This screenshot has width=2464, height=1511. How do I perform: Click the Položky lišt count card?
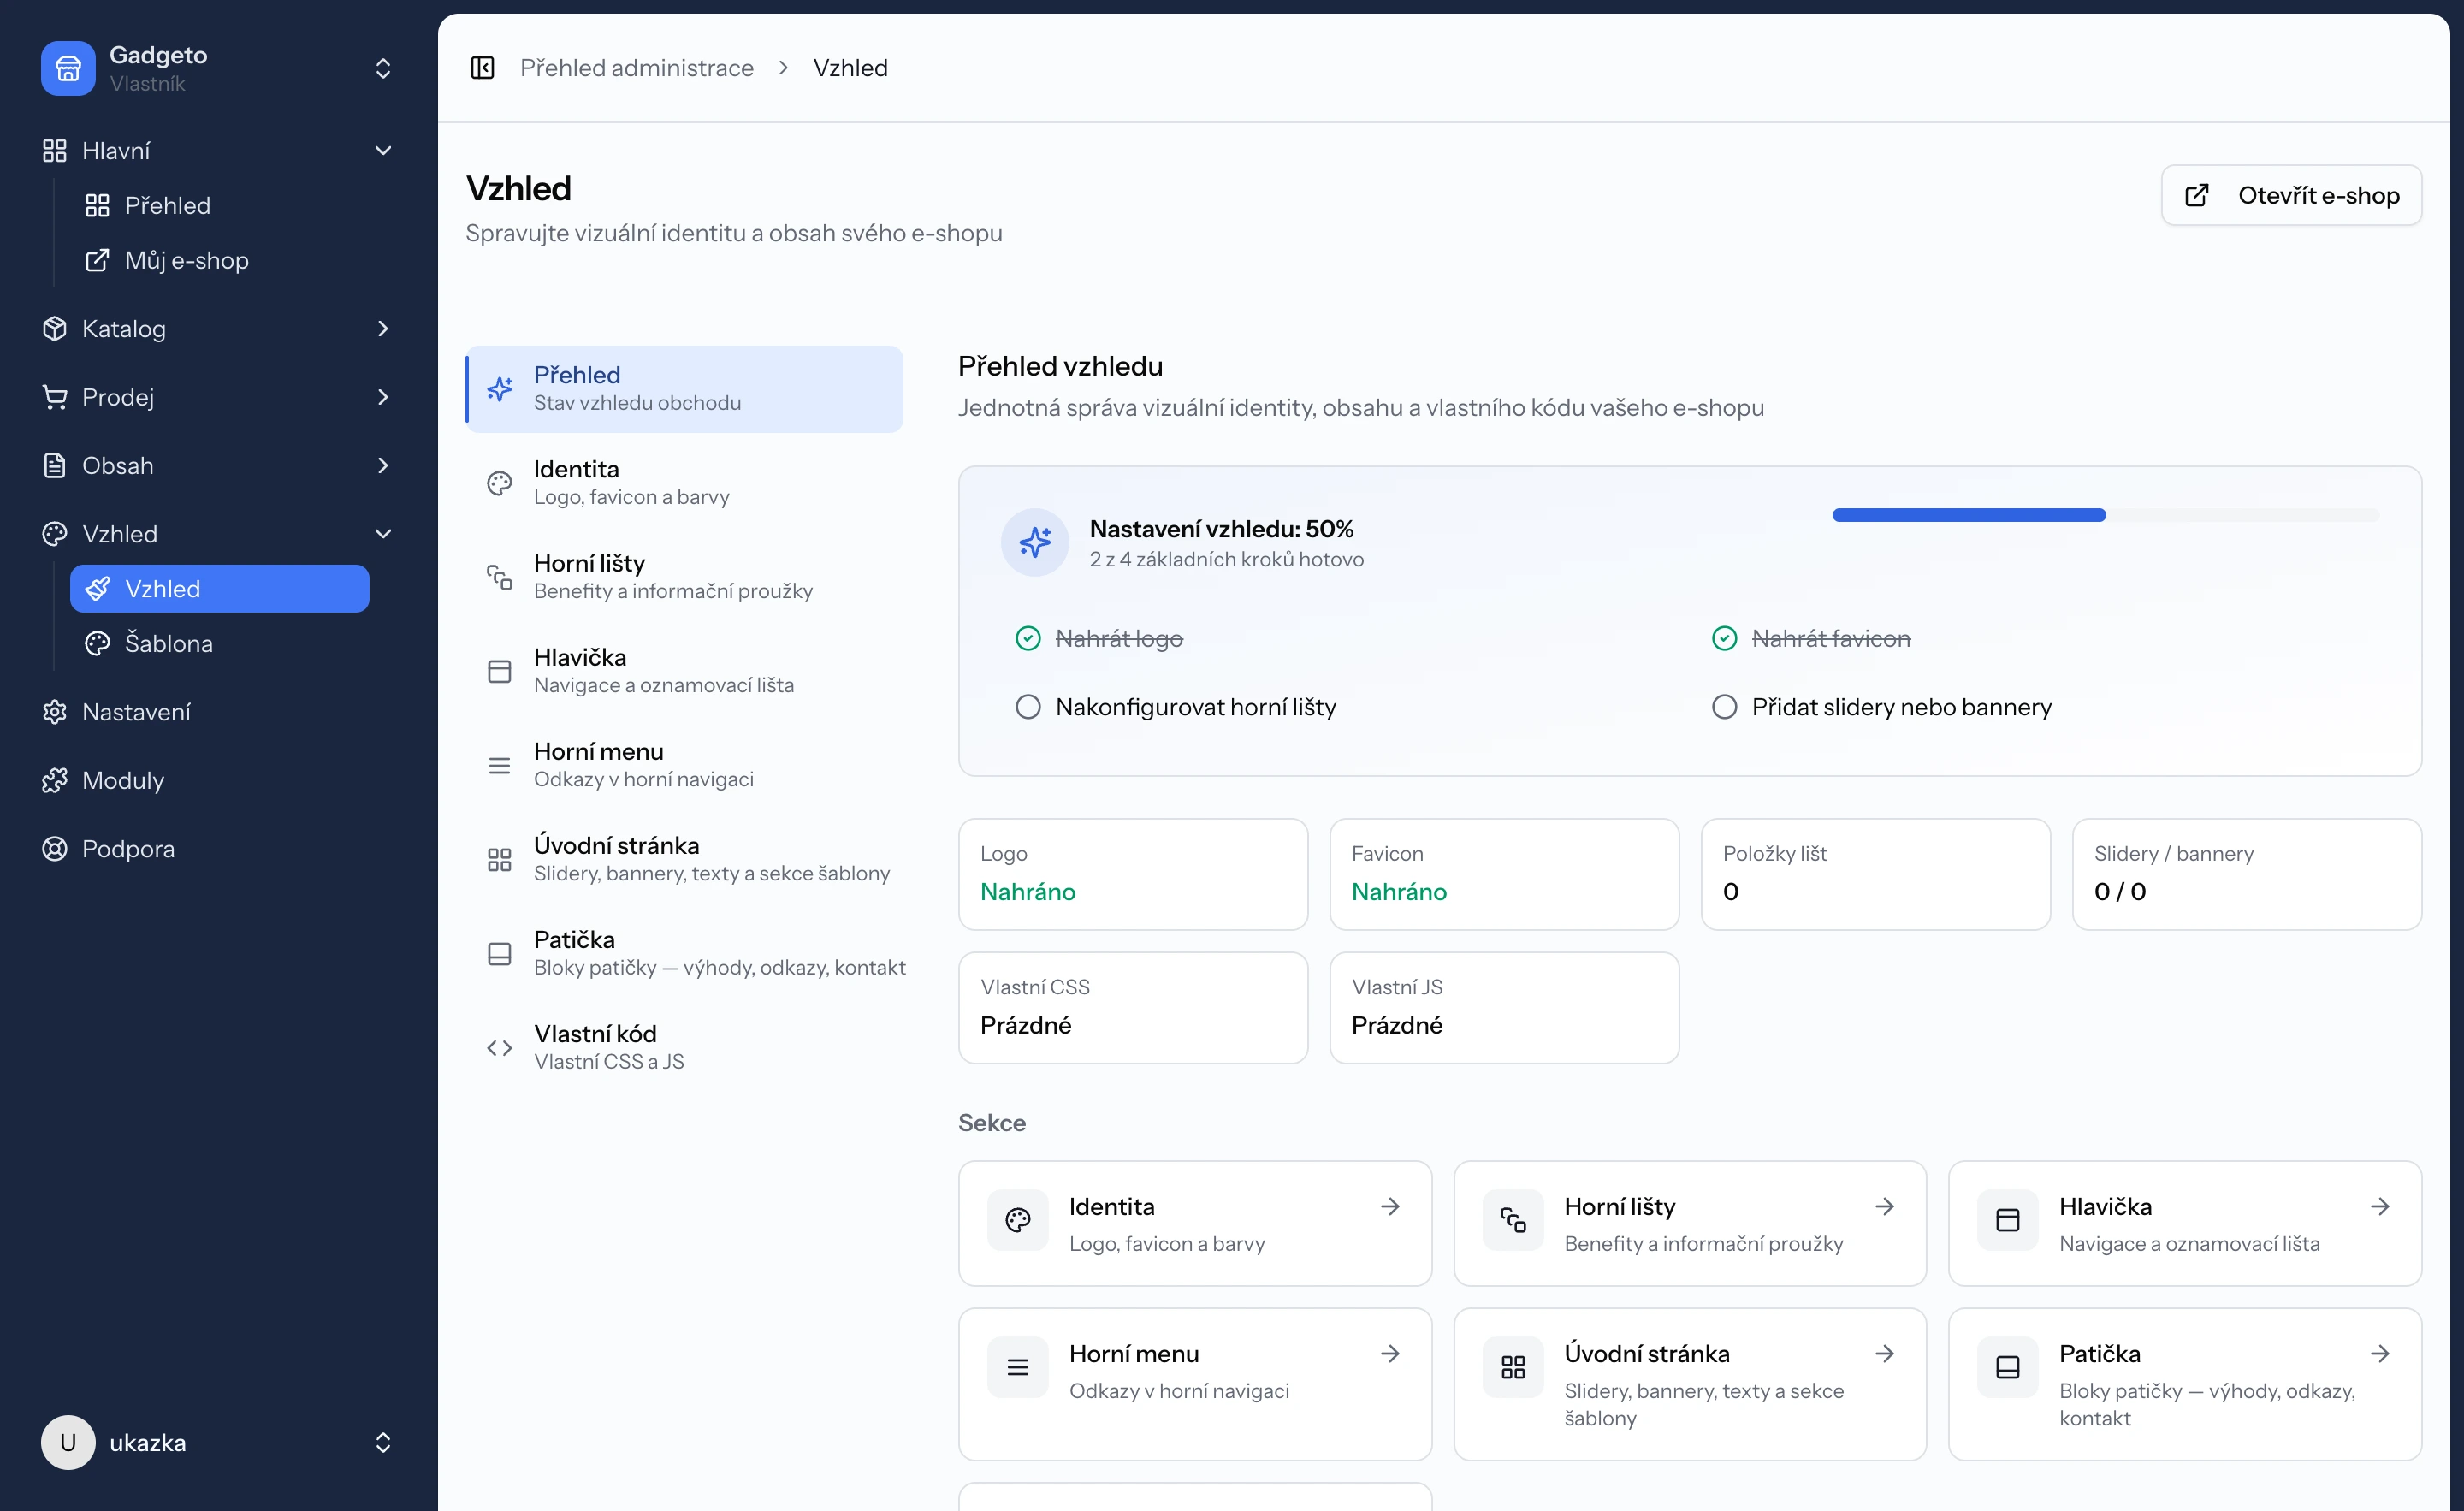1876,874
